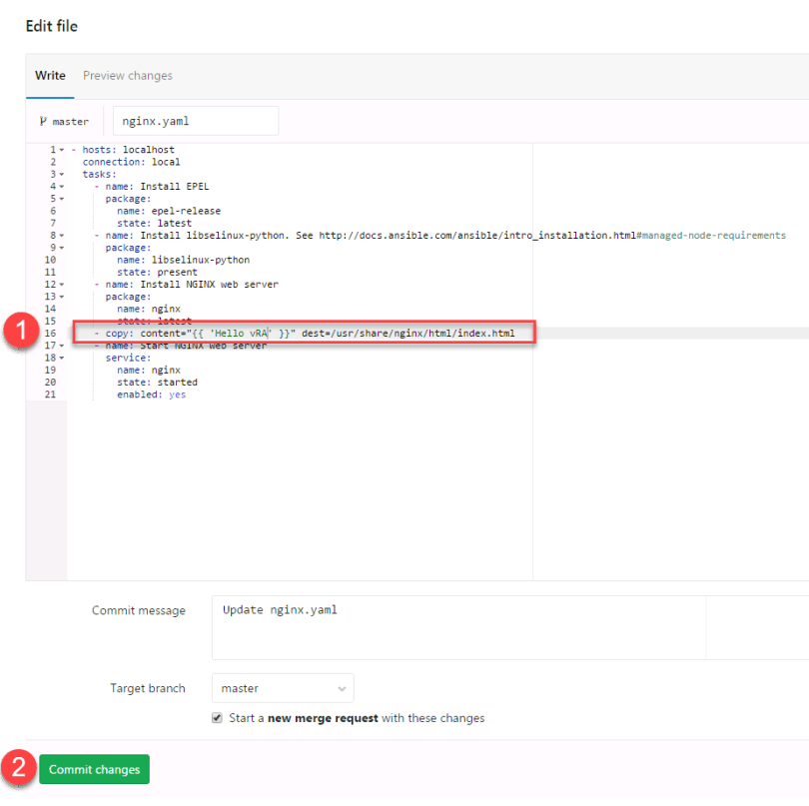Image resolution: width=809 pixels, height=806 pixels.
Task: Enable Start a new merge request checkbox
Action: pyautogui.click(x=218, y=718)
